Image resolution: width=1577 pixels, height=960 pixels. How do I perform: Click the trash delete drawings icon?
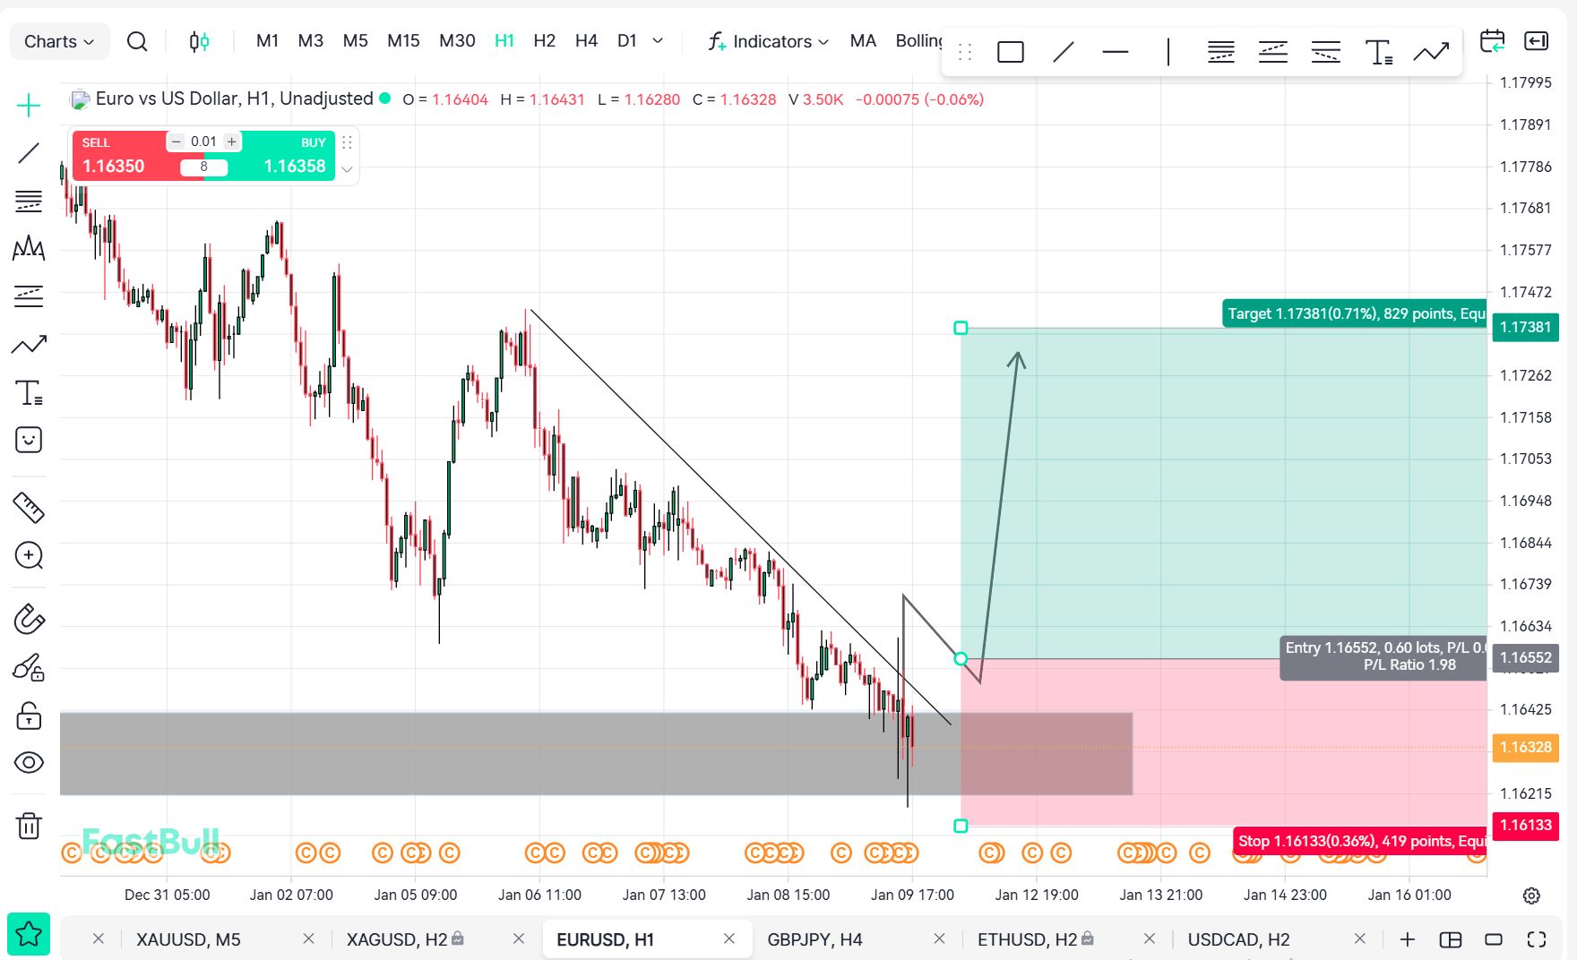coord(29,825)
